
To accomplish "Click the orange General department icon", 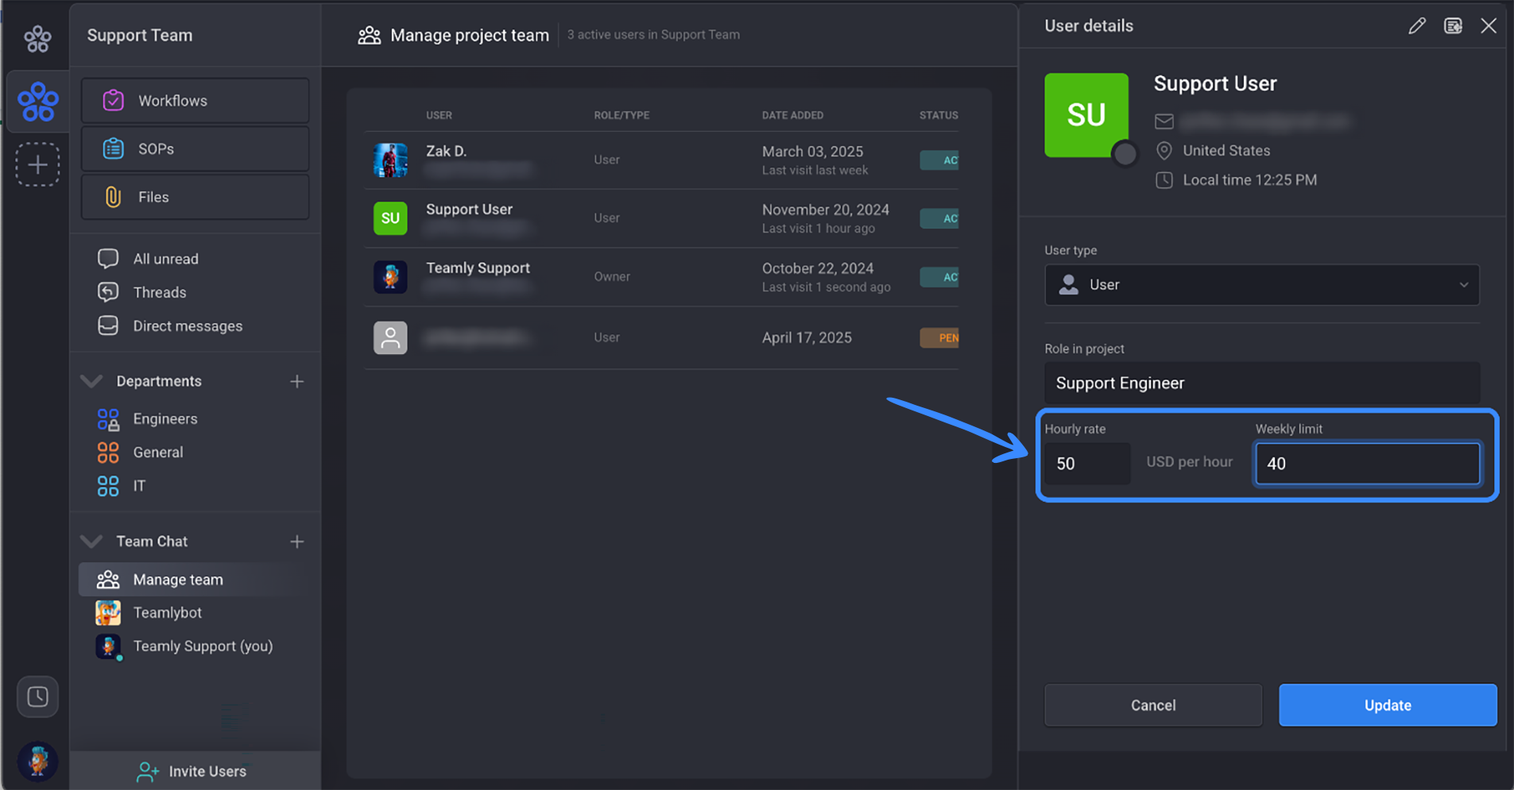I will (x=108, y=453).
